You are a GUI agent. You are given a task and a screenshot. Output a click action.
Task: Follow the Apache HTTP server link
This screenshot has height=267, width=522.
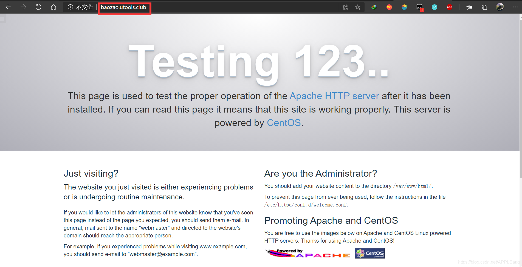[334, 96]
